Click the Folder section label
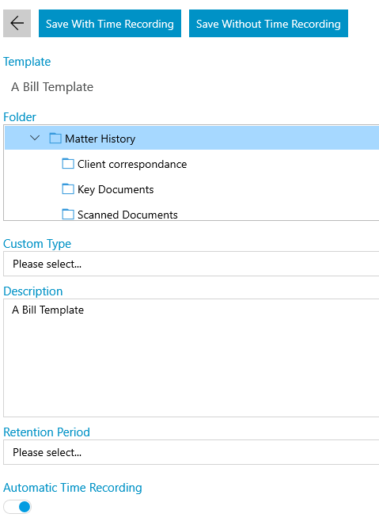 [x=20, y=117]
